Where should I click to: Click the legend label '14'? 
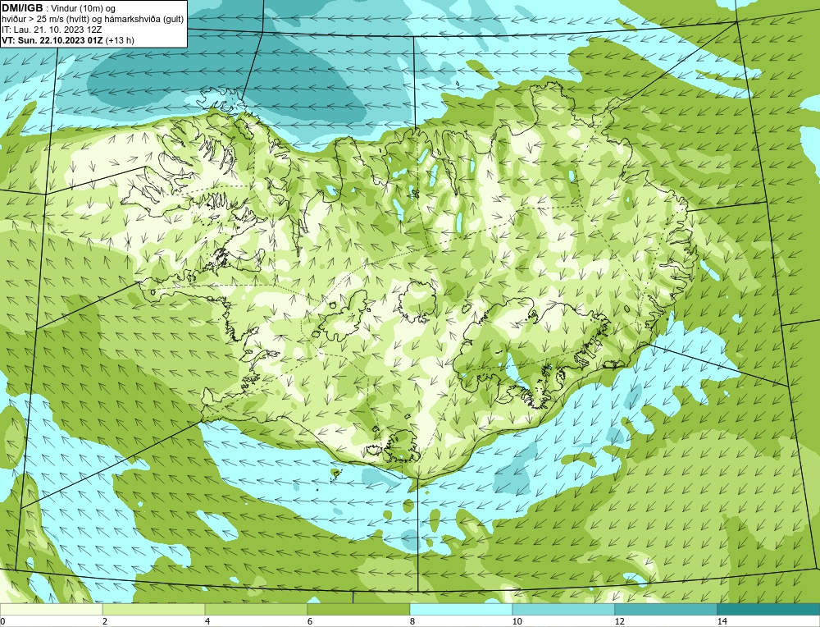coord(722,621)
